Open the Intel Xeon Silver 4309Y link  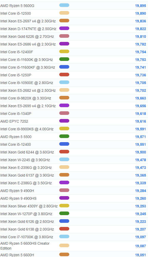pyautogui.click(x=29, y=206)
